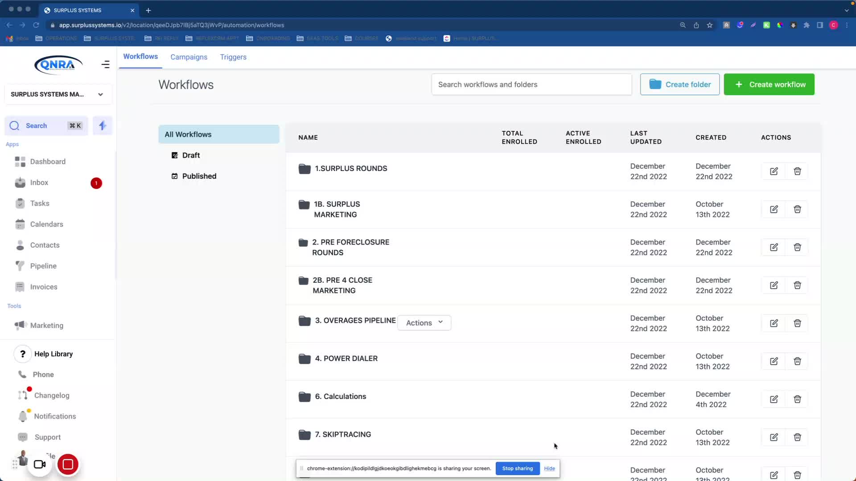Open Pipeline from the sidebar
856x481 pixels.
(43, 266)
